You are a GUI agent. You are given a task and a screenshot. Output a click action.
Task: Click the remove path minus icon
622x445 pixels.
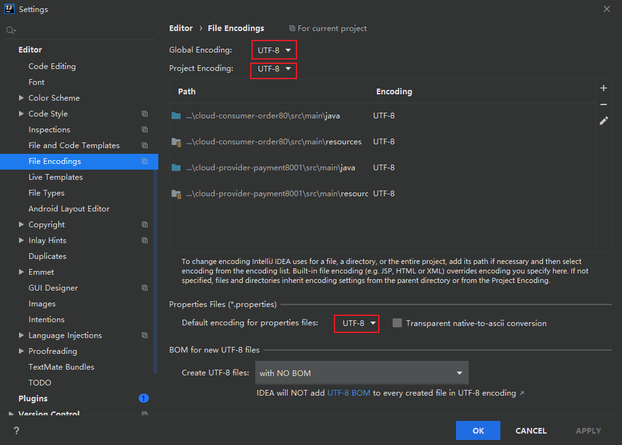point(604,104)
